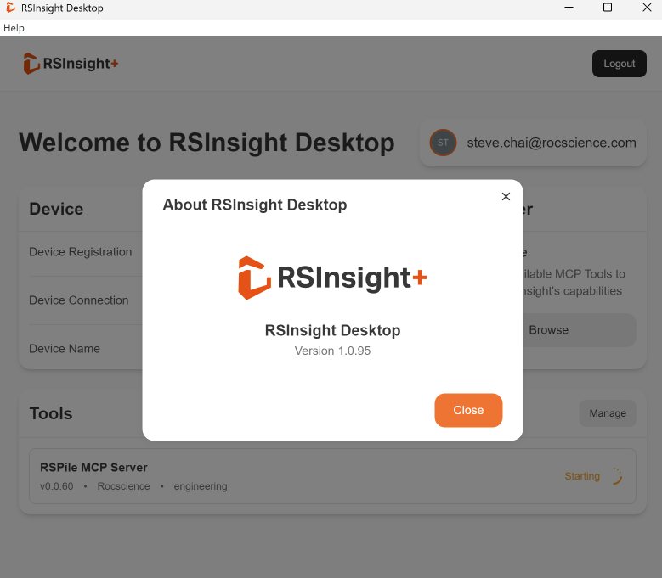
Task: Click the Manage button in Tools
Action: [608, 413]
